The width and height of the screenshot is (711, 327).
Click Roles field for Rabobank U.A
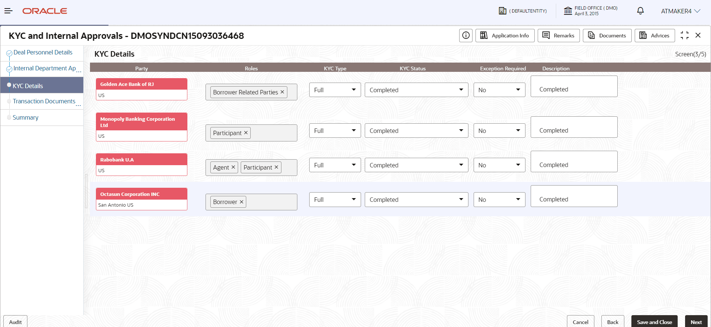(x=251, y=167)
